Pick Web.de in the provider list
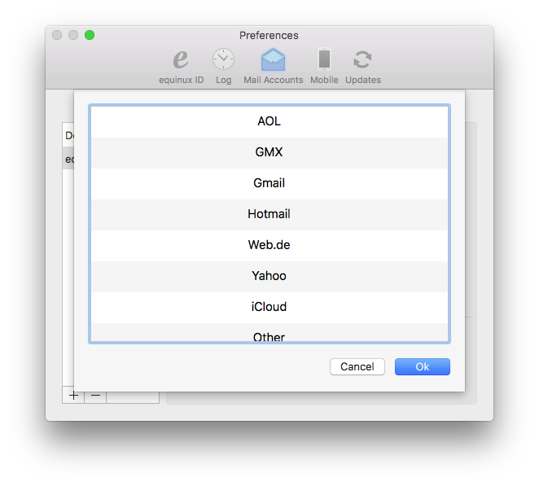The width and height of the screenshot is (539, 486). [269, 245]
